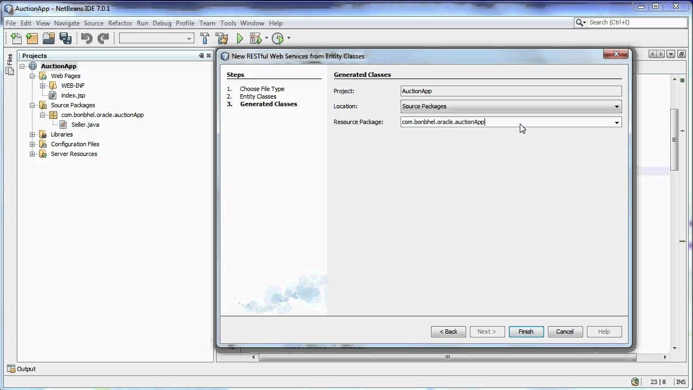Open the Run menu
Viewport: 693px width, 390px height.
(x=142, y=23)
